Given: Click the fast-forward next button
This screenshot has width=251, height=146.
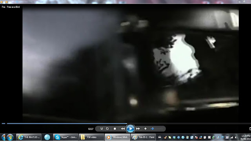Looking at the screenshot, I should (138, 129).
